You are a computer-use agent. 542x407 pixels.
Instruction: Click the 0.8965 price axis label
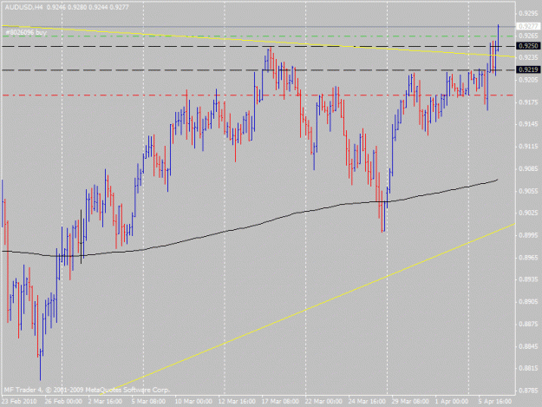[528, 257]
